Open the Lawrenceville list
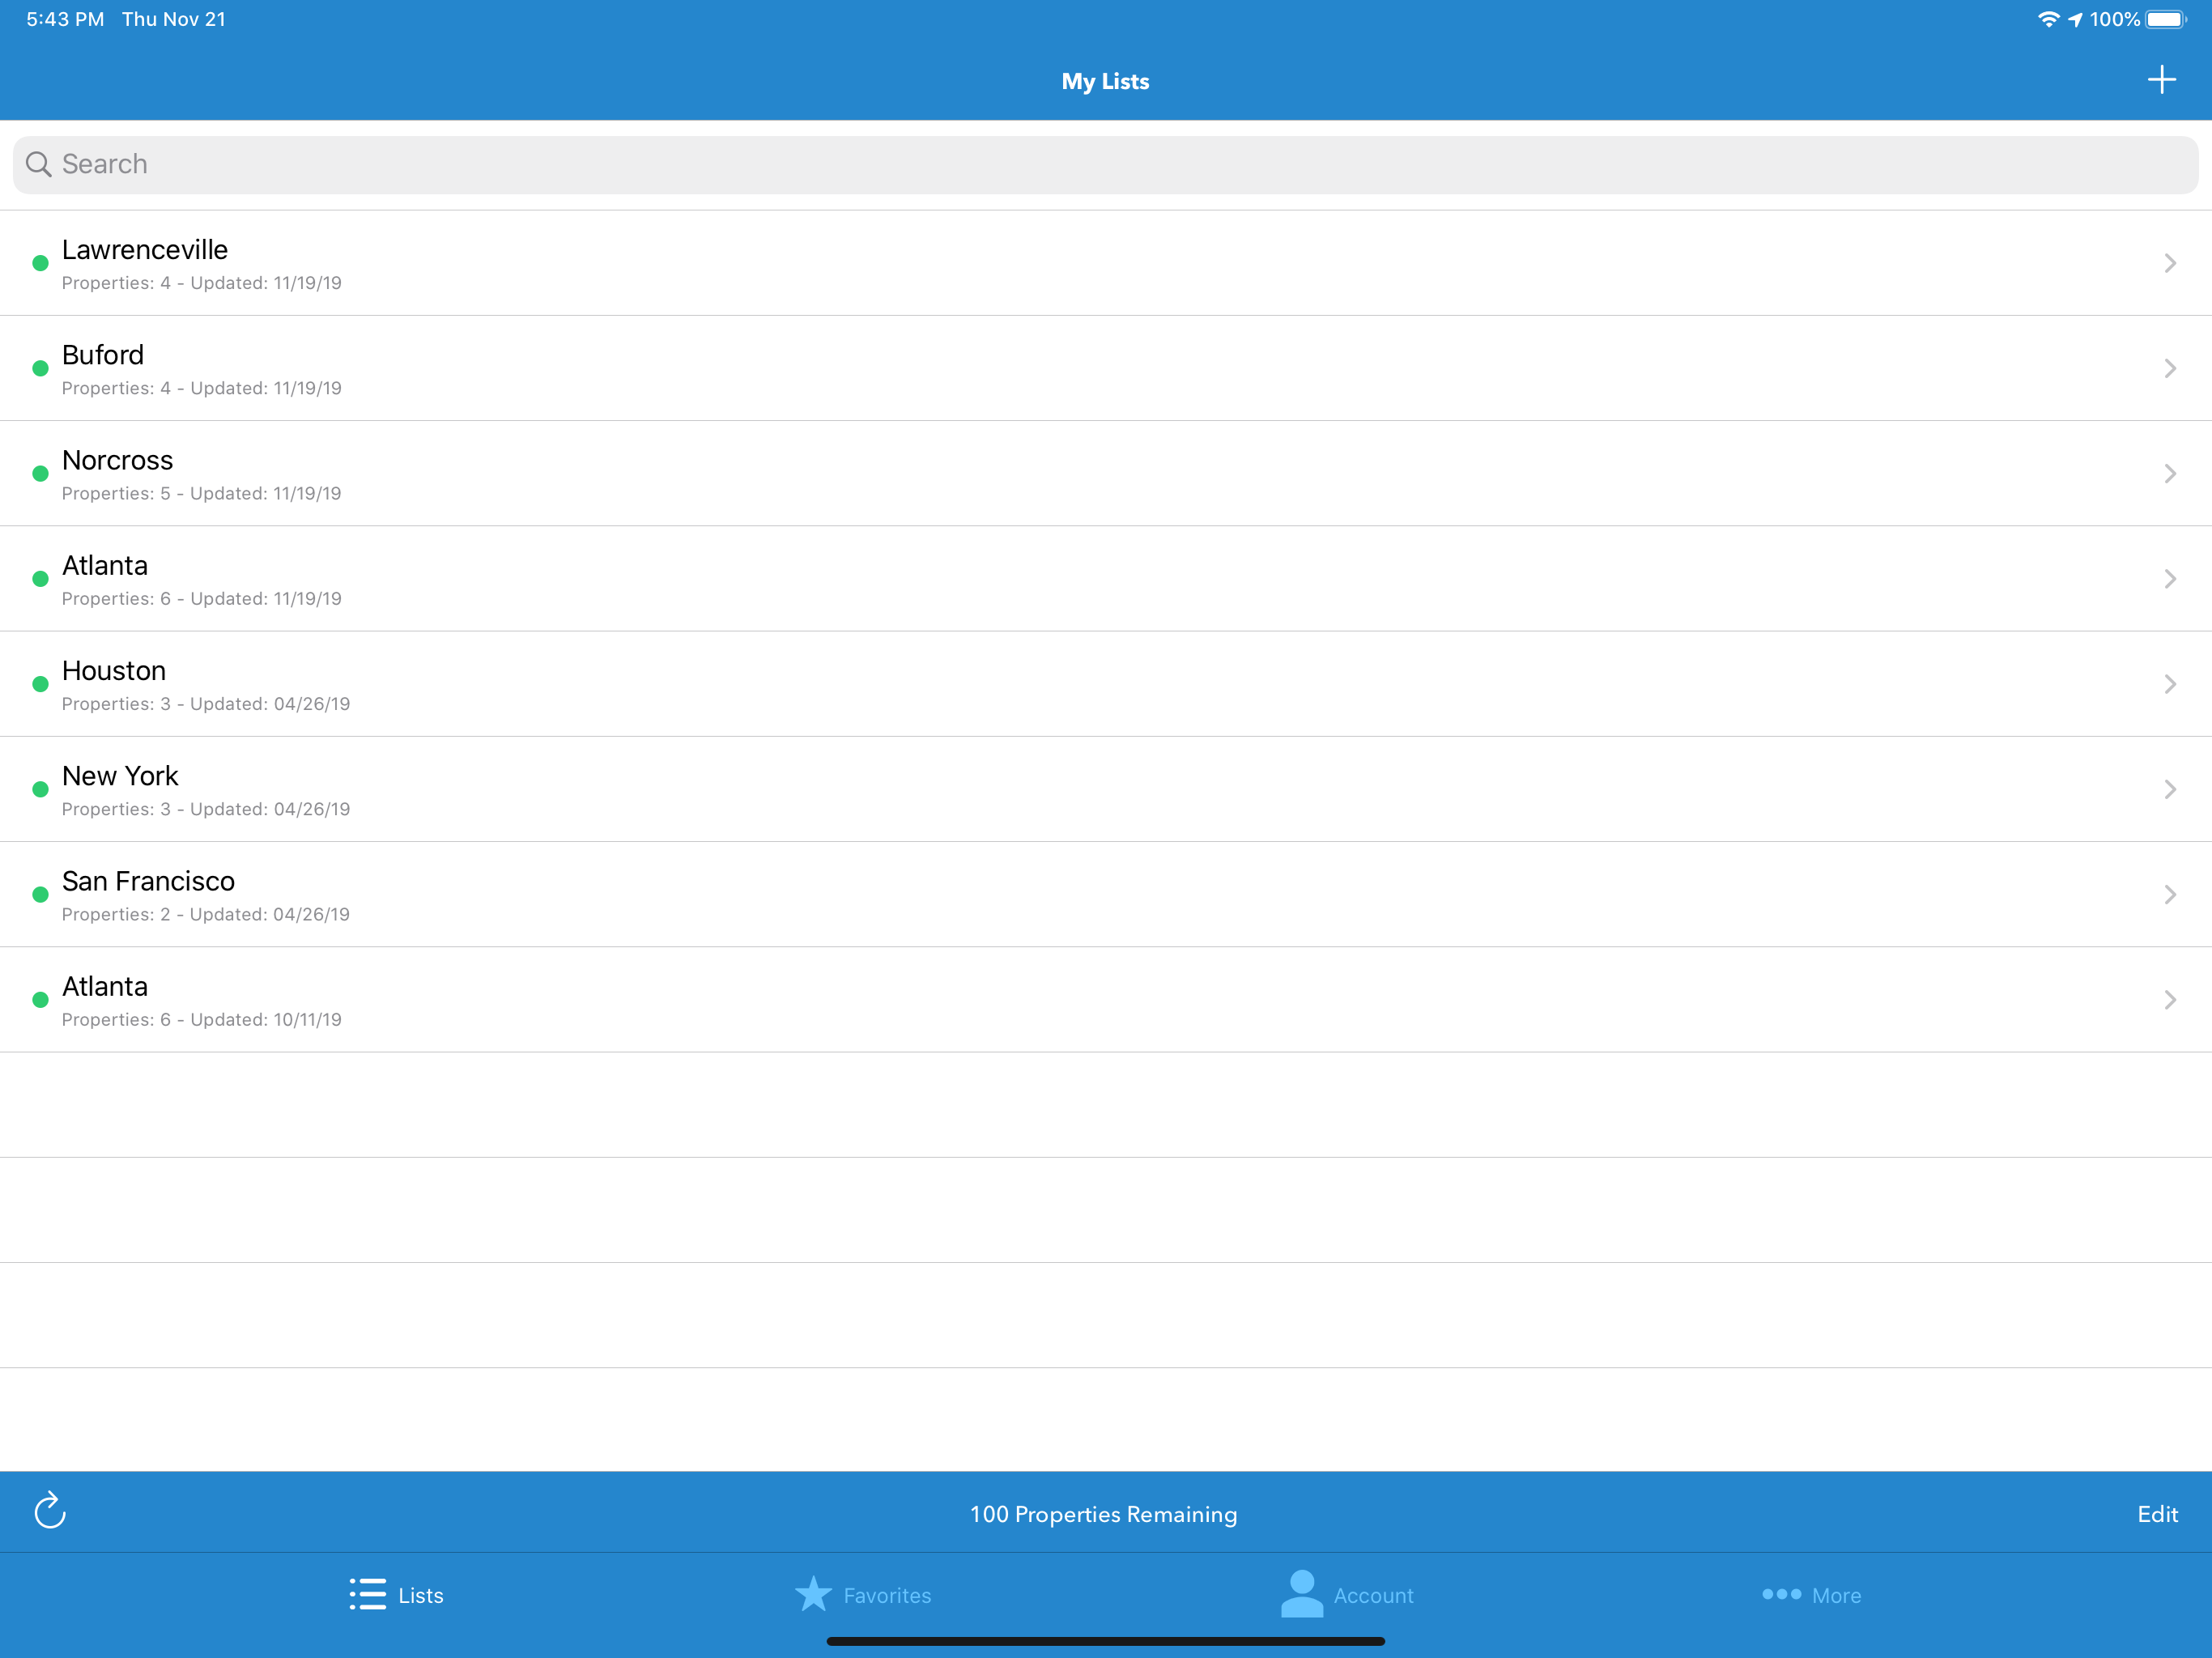Screen dimensions: 2212x1658 tap(1106, 263)
